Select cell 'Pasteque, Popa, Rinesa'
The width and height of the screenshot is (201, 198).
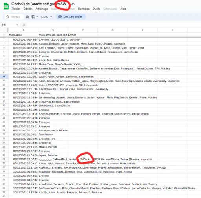[x=53, y=130]
